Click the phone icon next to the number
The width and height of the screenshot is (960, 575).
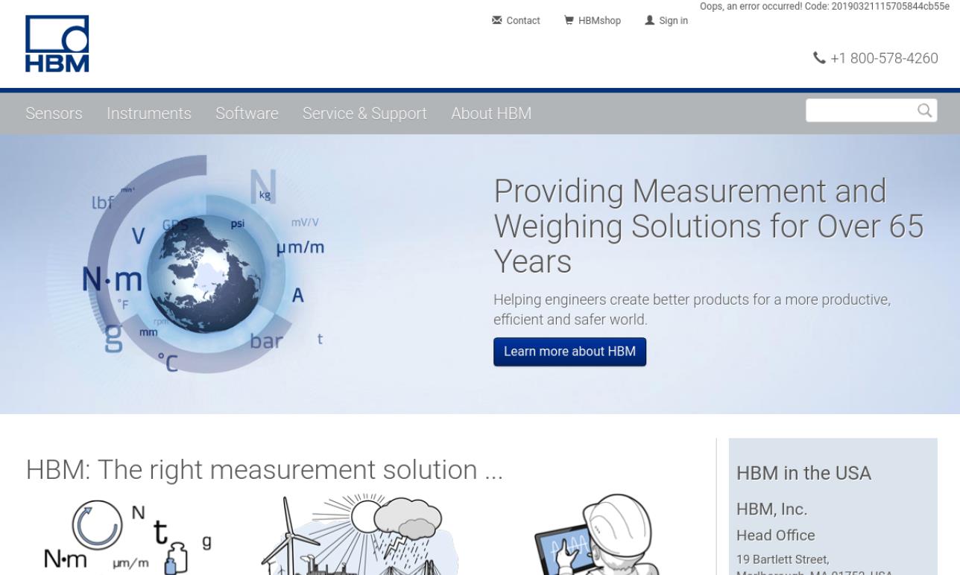818,57
